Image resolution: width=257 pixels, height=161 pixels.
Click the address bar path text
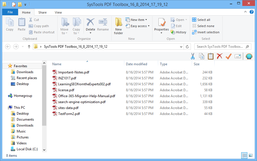click(x=76, y=47)
